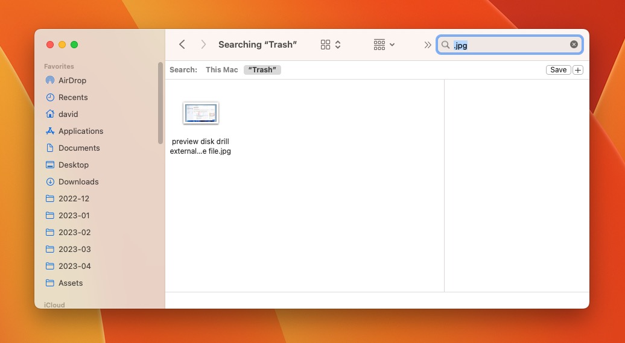Image resolution: width=625 pixels, height=343 pixels.
Task: Click the folder icon next to 2023-01
Action: coord(50,215)
